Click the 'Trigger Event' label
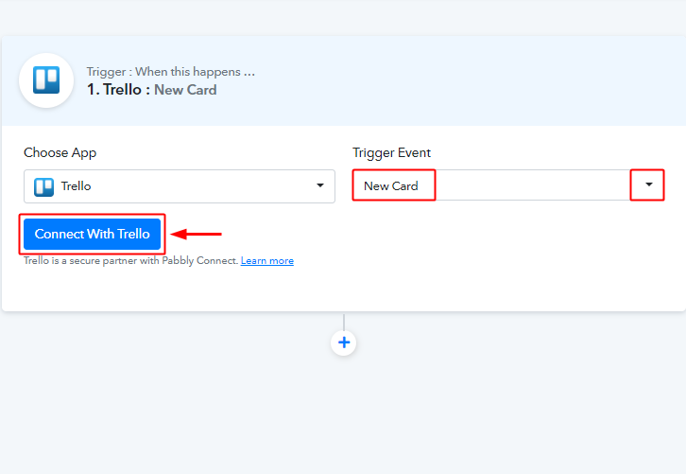Screen dimensions: 686x474 pos(391,153)
